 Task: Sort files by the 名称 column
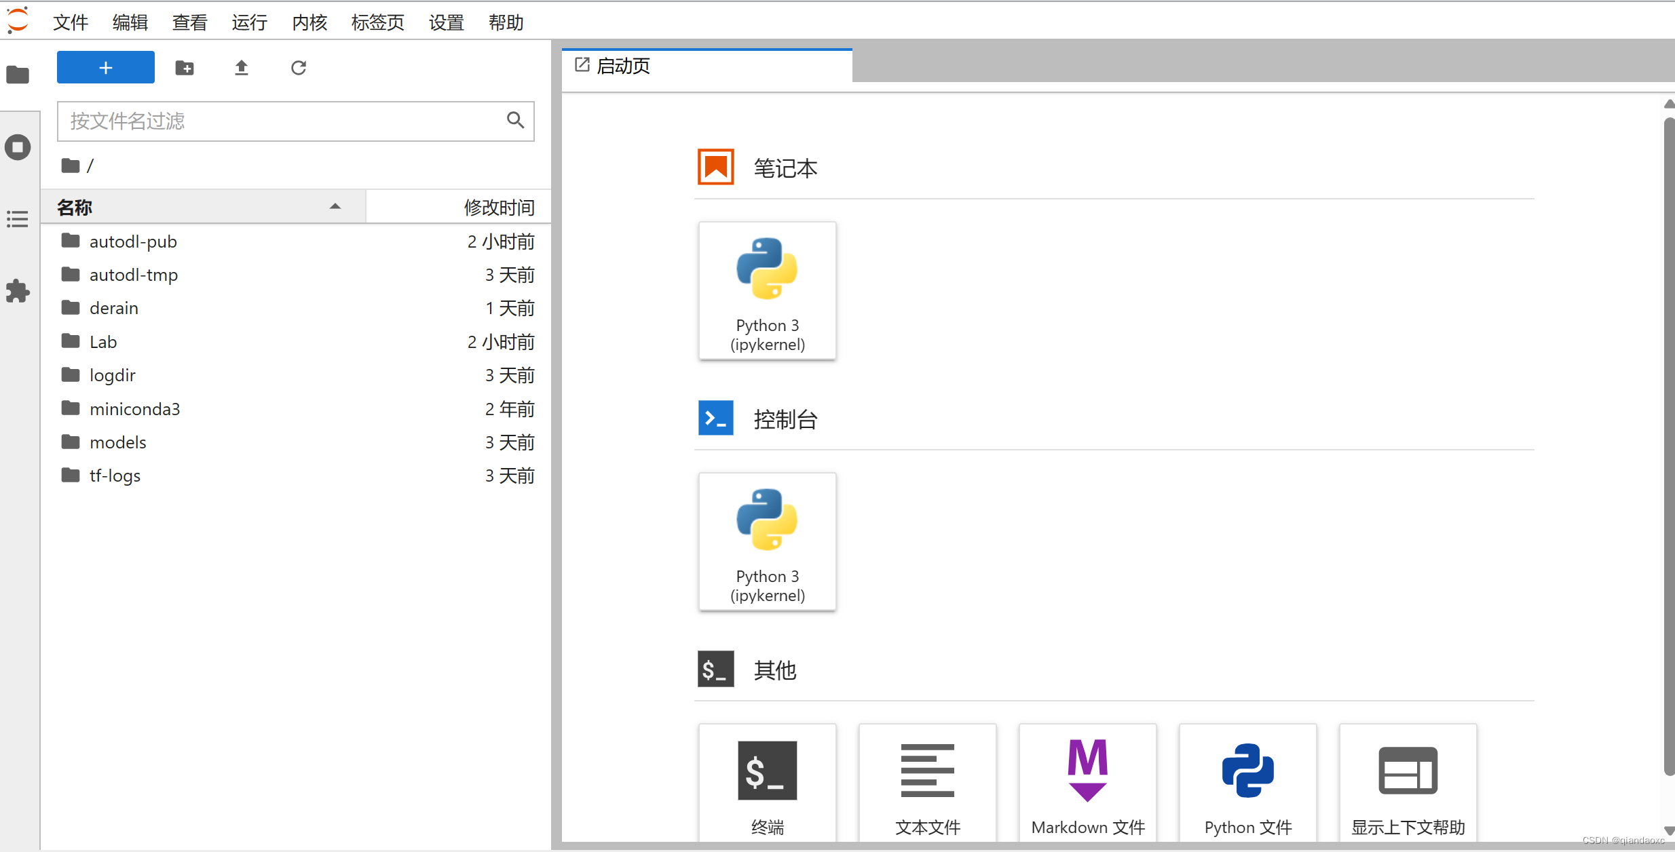coord(203,207)
